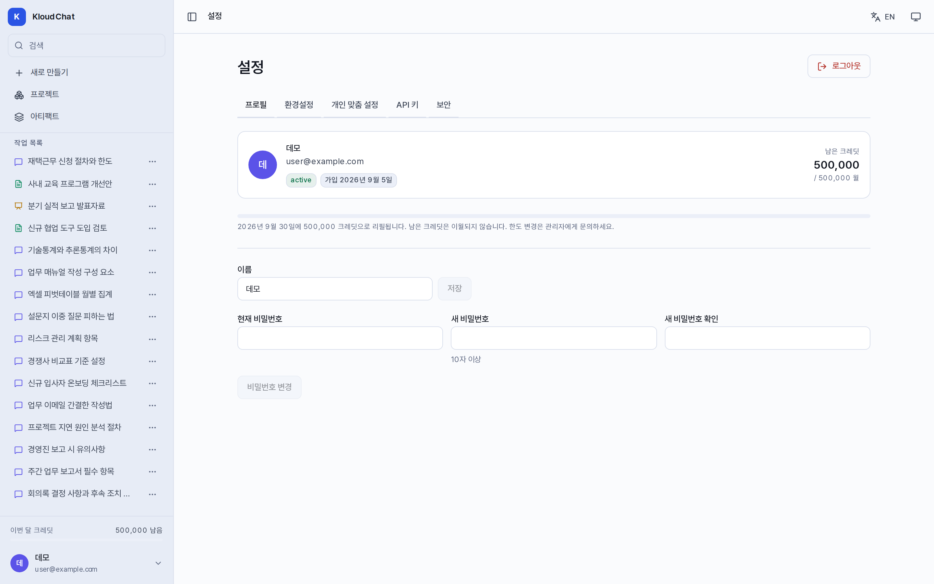Switch to the API 키 tab

[x=407, y=105]
